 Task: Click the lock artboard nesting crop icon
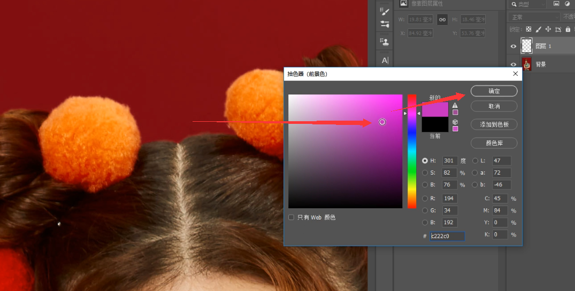(558, 29)
